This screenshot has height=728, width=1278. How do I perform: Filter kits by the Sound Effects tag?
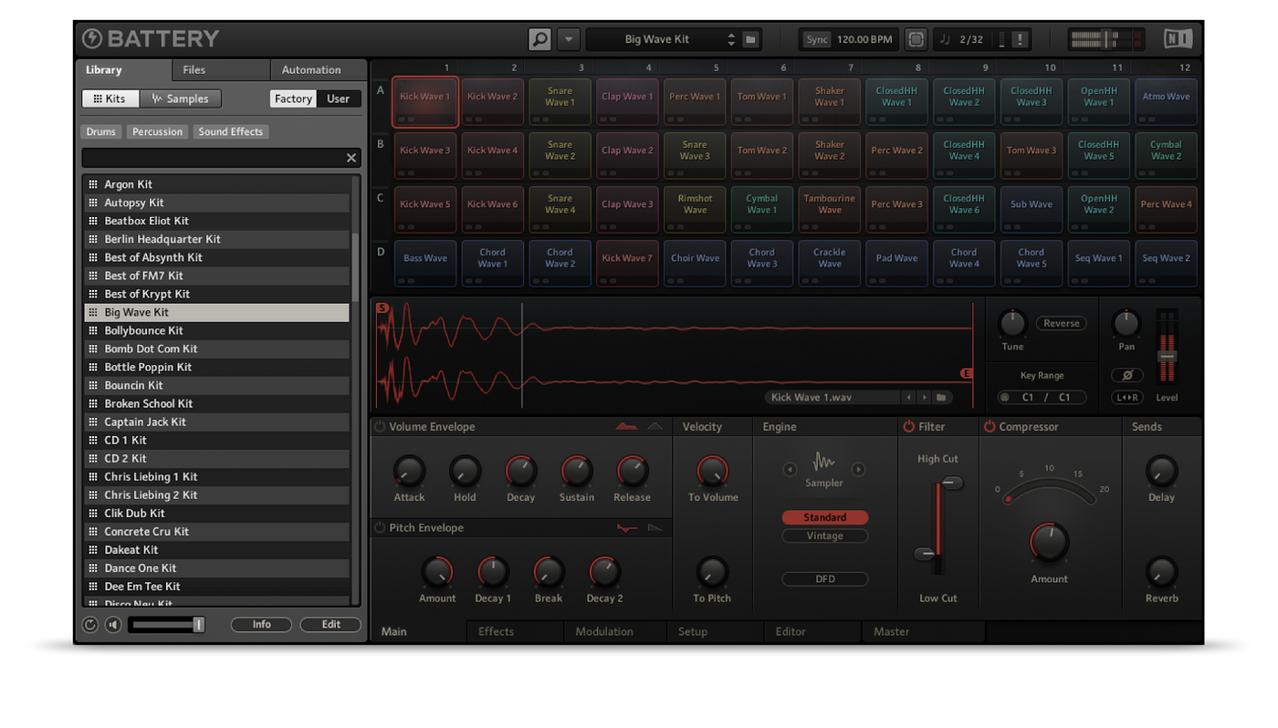coord(230,131)
